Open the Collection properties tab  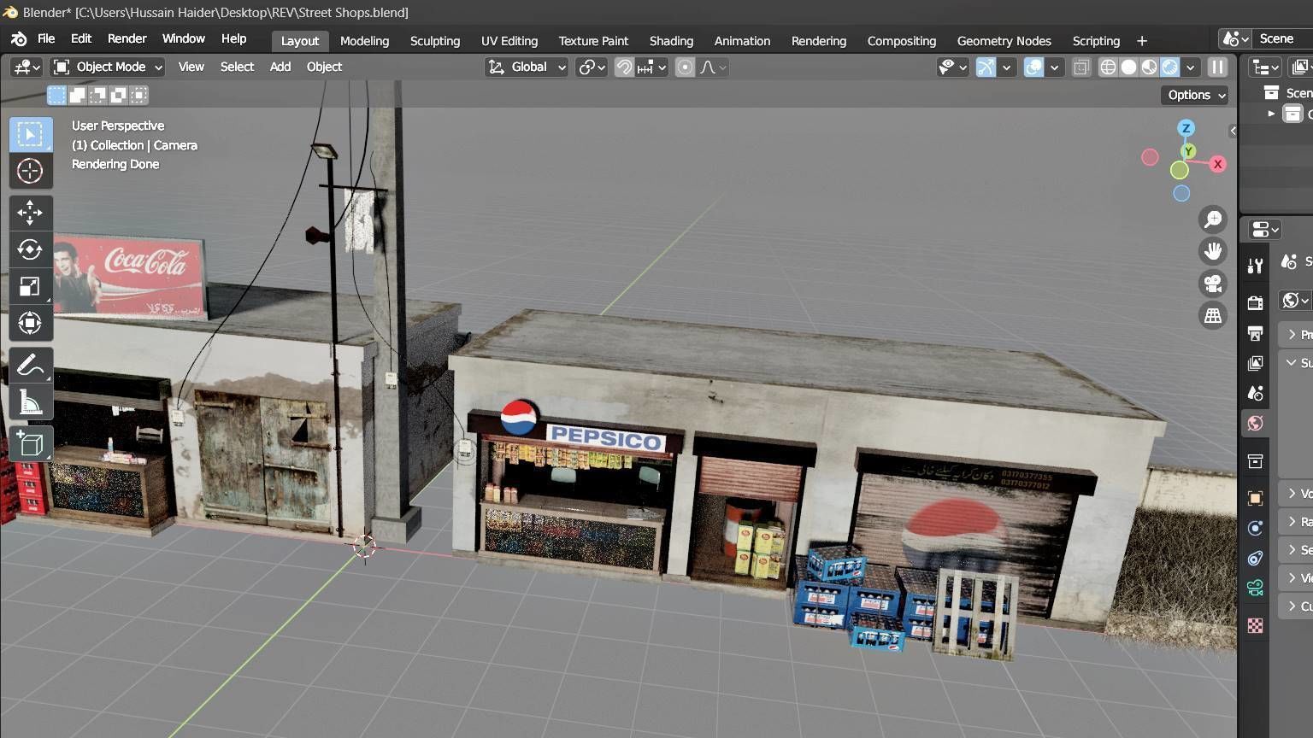pyautogui.click(x=1255, y=461)
